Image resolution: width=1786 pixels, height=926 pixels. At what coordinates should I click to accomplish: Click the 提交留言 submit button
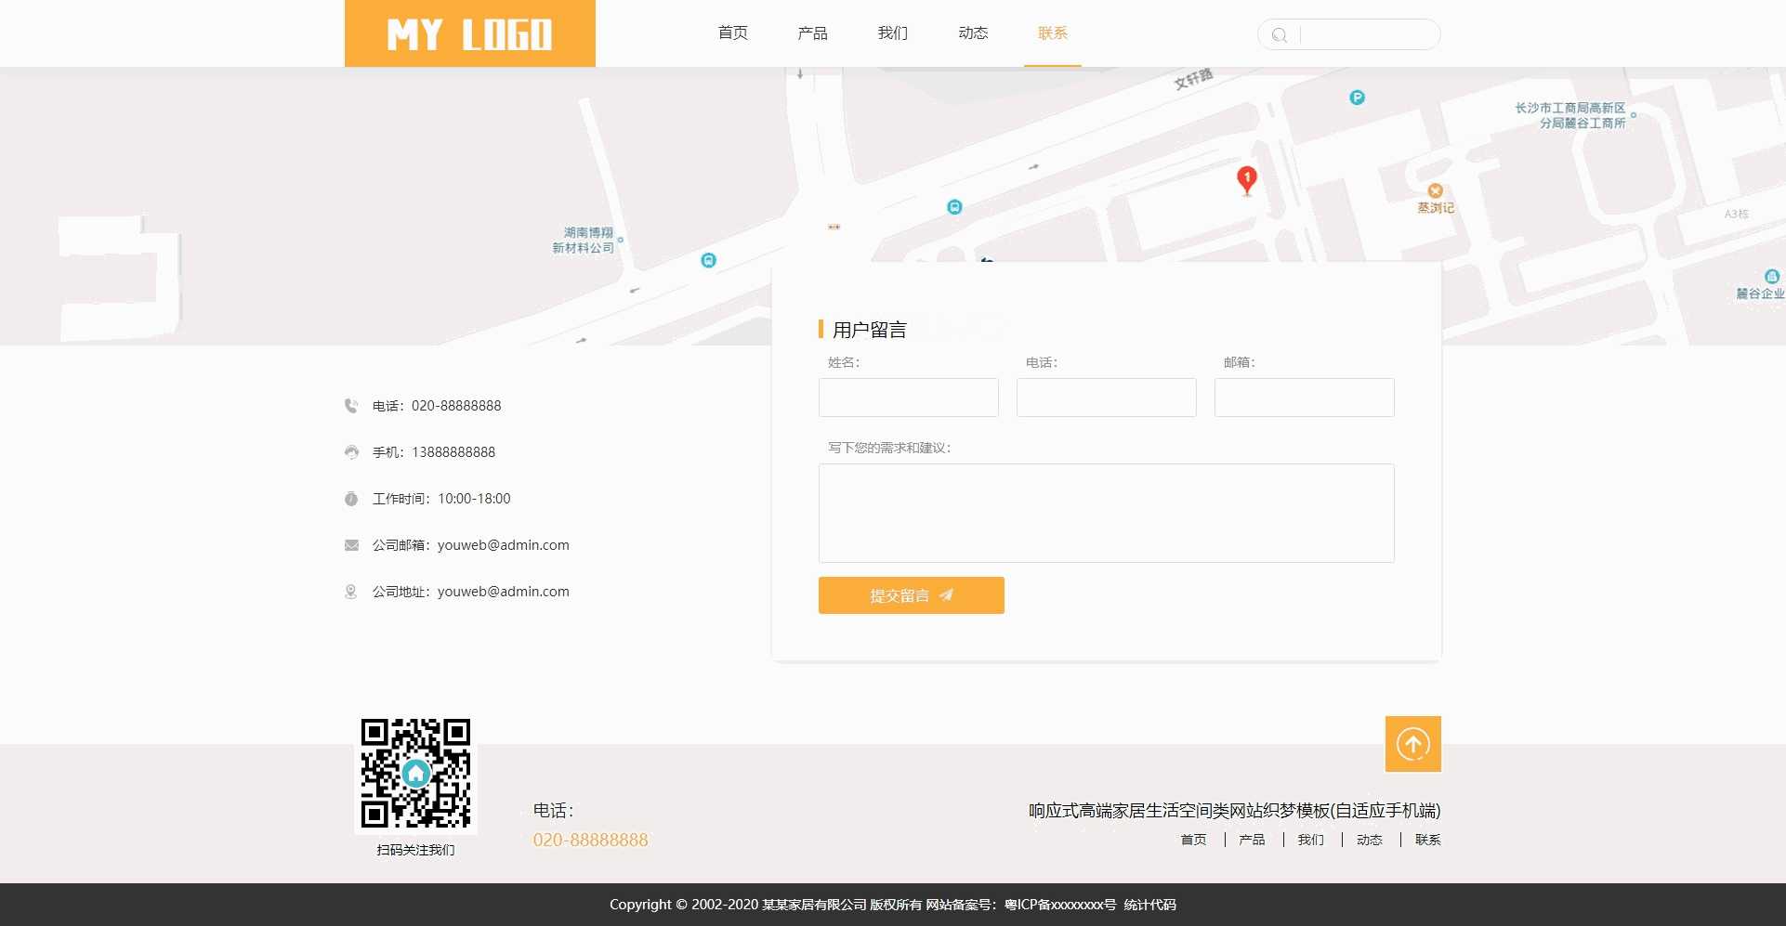[911, 595]
